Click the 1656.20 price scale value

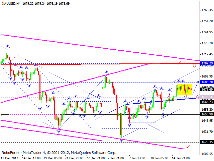207,110
